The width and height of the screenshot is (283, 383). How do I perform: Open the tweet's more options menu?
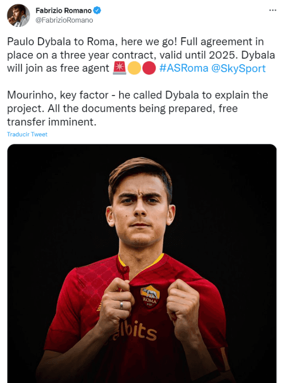tap(272, 10)
